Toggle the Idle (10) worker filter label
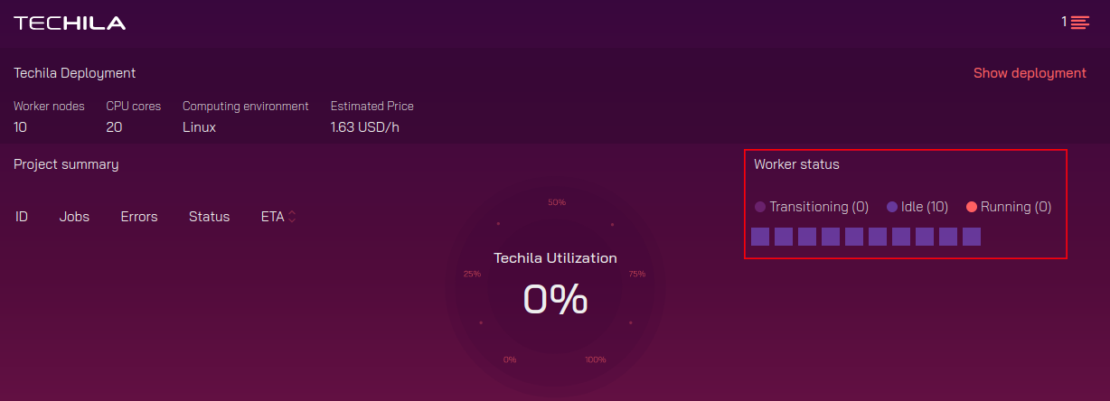Viewport: 1110px width, 401px height. click(x=925, y=207)
